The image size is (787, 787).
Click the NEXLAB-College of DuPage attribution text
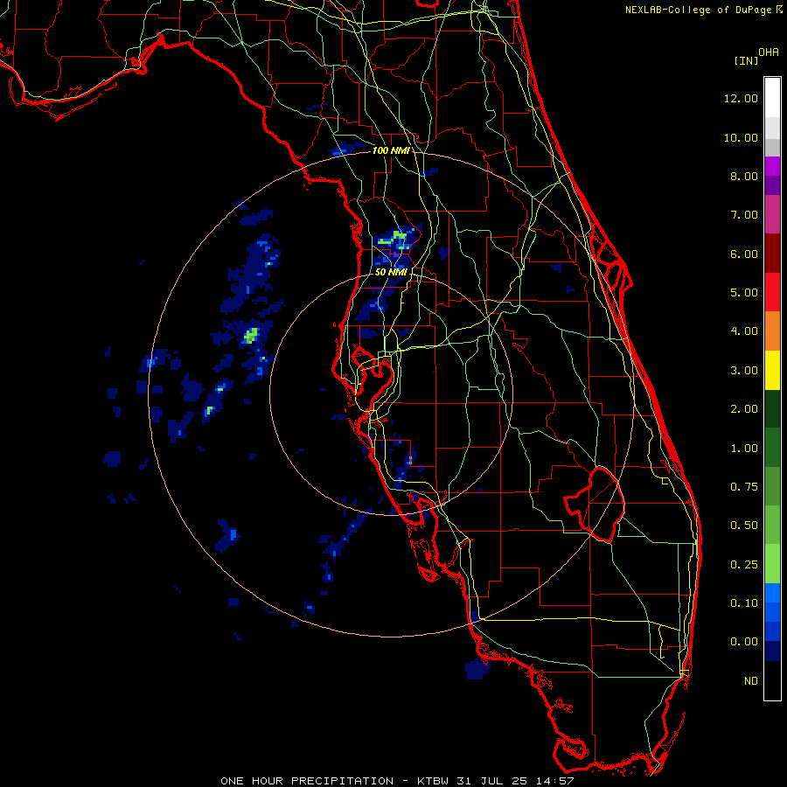pos(700,10)
